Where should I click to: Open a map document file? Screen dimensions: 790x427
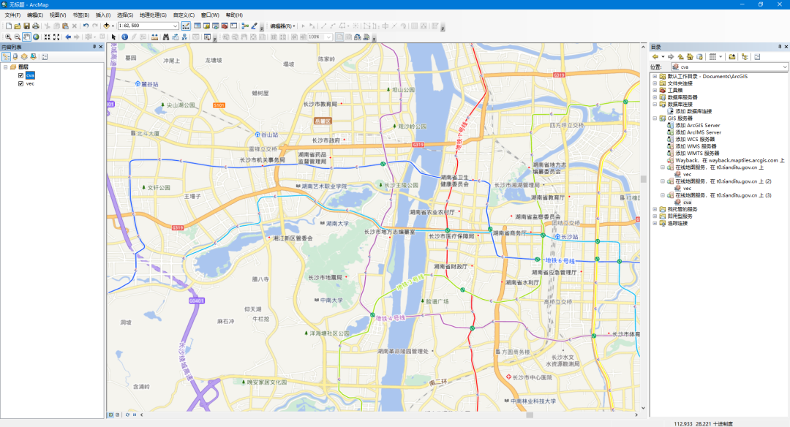(17, 26)
